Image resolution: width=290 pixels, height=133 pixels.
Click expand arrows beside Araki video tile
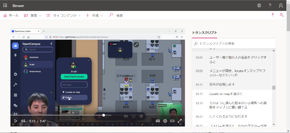tap(136, 44)
